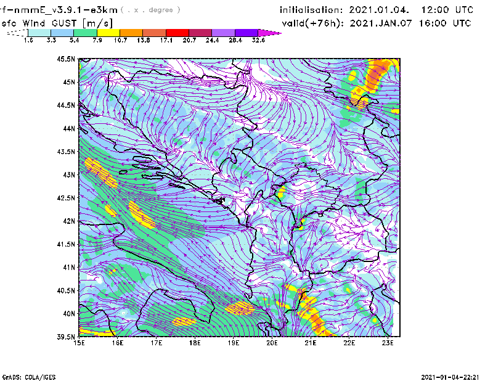The width and height of the screenshot is (493, 381).
Task: Click the '2021.JAN.07' valid date
Action: [x=381, y=23]
